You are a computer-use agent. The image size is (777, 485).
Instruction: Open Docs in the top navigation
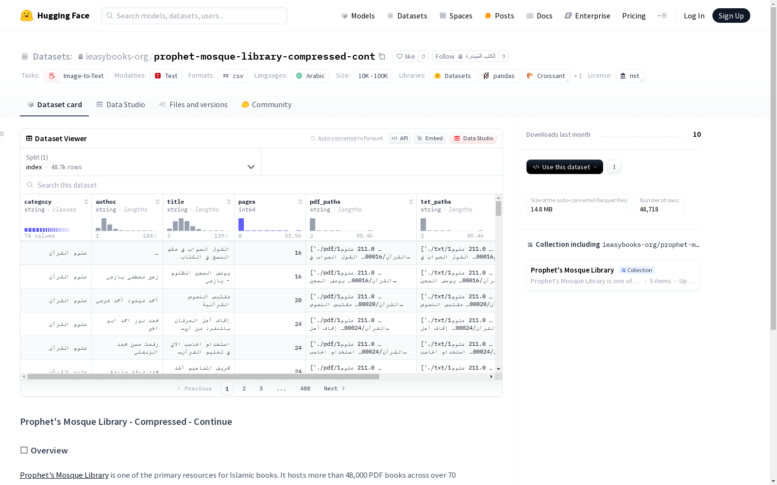[540, 16]
